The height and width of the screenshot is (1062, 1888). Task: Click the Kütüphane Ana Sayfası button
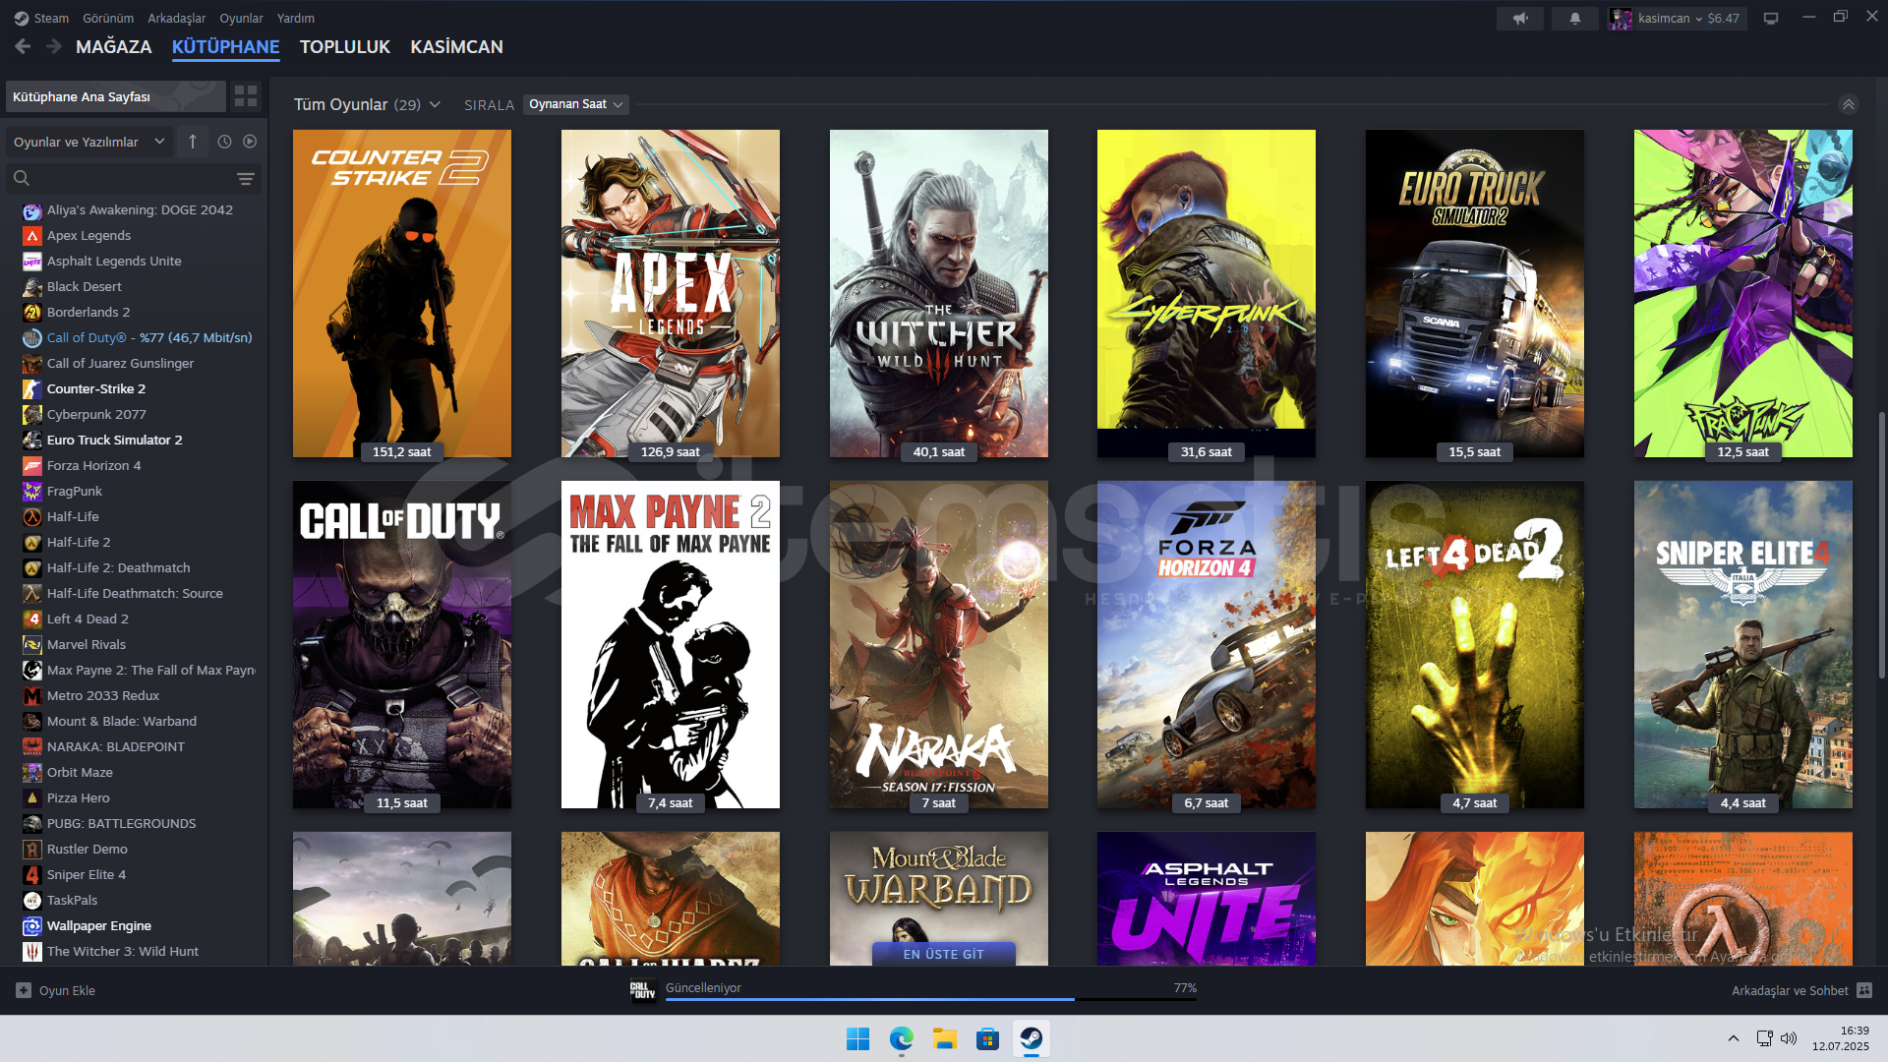click(x=116, y=96)
